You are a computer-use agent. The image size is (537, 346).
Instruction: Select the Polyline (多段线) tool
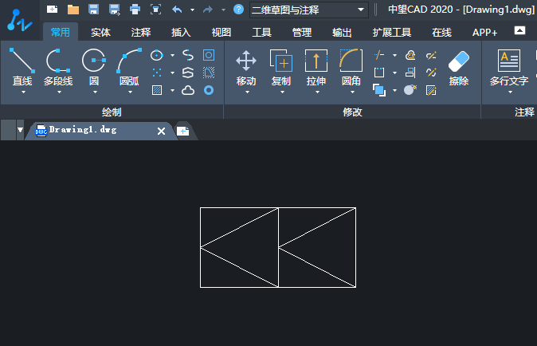[58, 67]
